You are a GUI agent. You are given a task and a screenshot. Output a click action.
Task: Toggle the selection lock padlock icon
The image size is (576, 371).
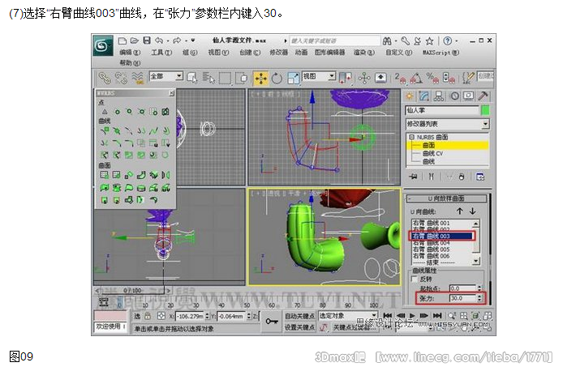pos(148,316)
